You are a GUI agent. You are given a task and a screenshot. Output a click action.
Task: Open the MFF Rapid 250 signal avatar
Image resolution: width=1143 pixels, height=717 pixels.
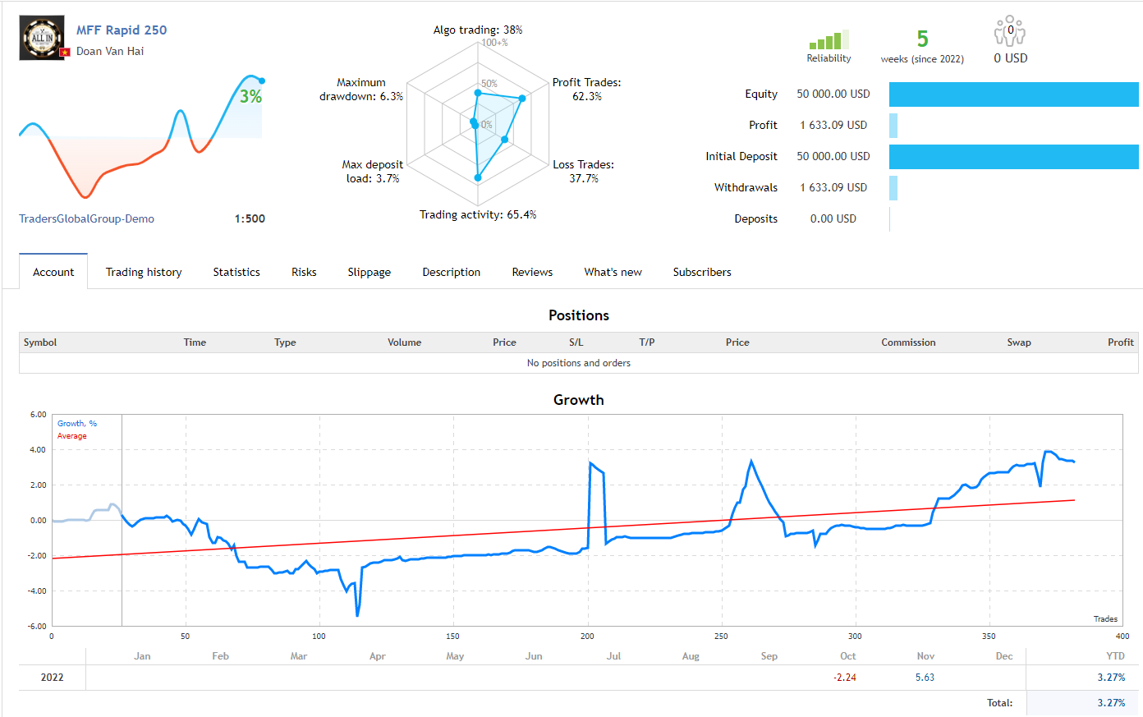pyautogui.click(x=42, y=39)
